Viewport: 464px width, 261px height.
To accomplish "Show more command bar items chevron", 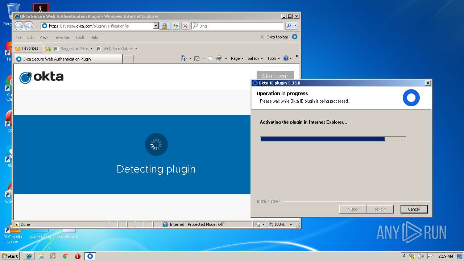I will (x=297, y=56).
